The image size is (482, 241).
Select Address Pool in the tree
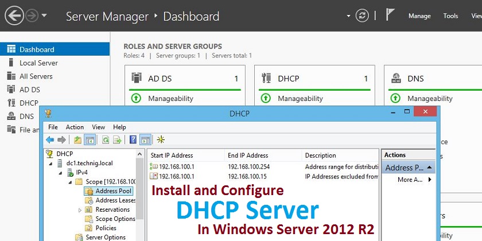pos(113,191)
